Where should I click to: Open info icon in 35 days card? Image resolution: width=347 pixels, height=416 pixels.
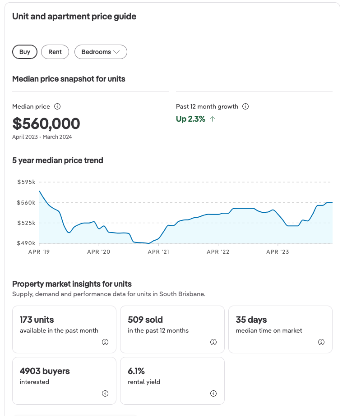[x=321, y=342]
